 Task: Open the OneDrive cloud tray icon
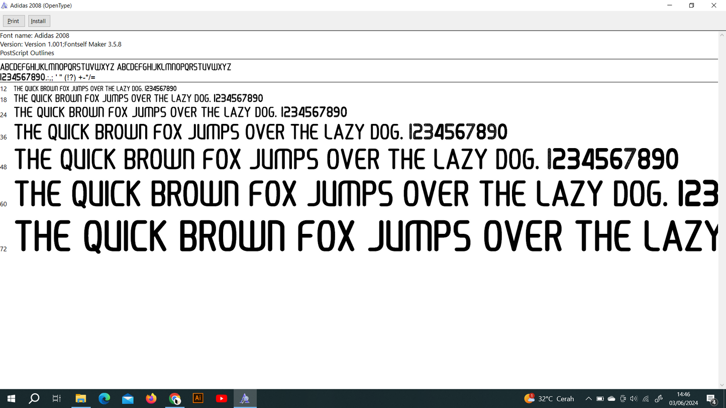tap(611, 398)
